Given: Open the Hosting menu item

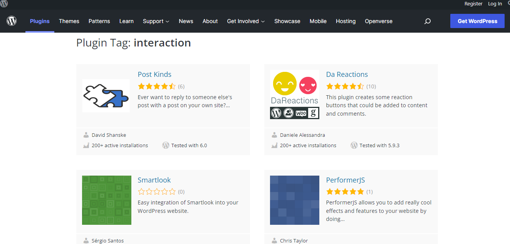Looking at the screenshot, I should click(346, 21).
